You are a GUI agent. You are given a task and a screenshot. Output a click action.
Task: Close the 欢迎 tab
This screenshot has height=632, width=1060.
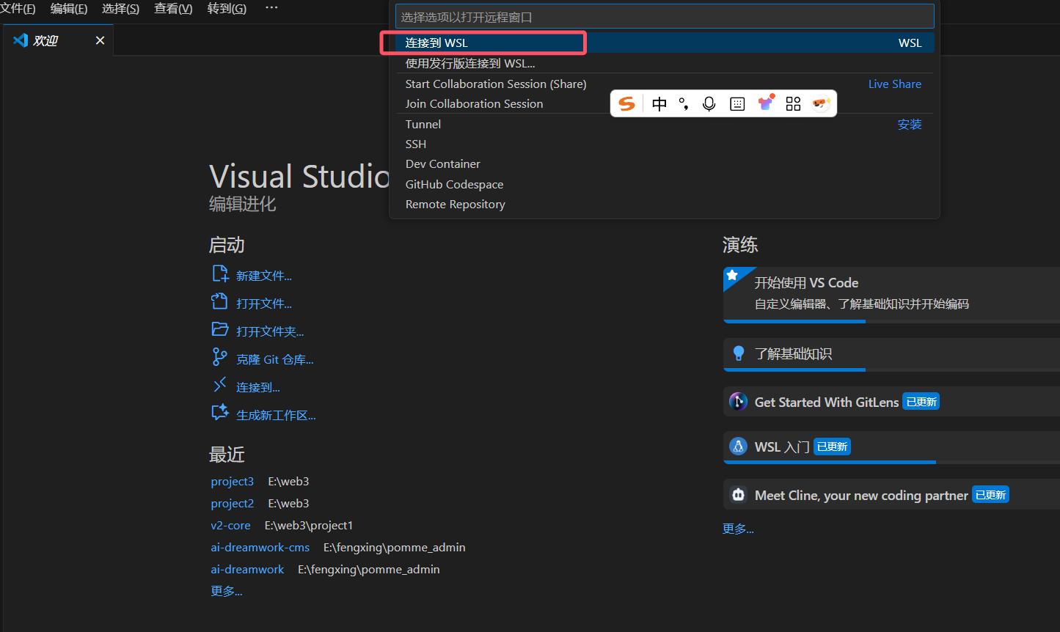[100, 40]
